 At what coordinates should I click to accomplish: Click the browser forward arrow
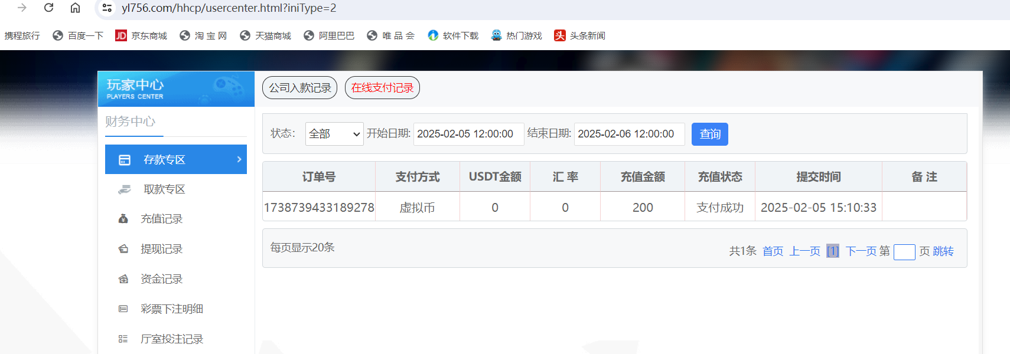coord(22,8)
